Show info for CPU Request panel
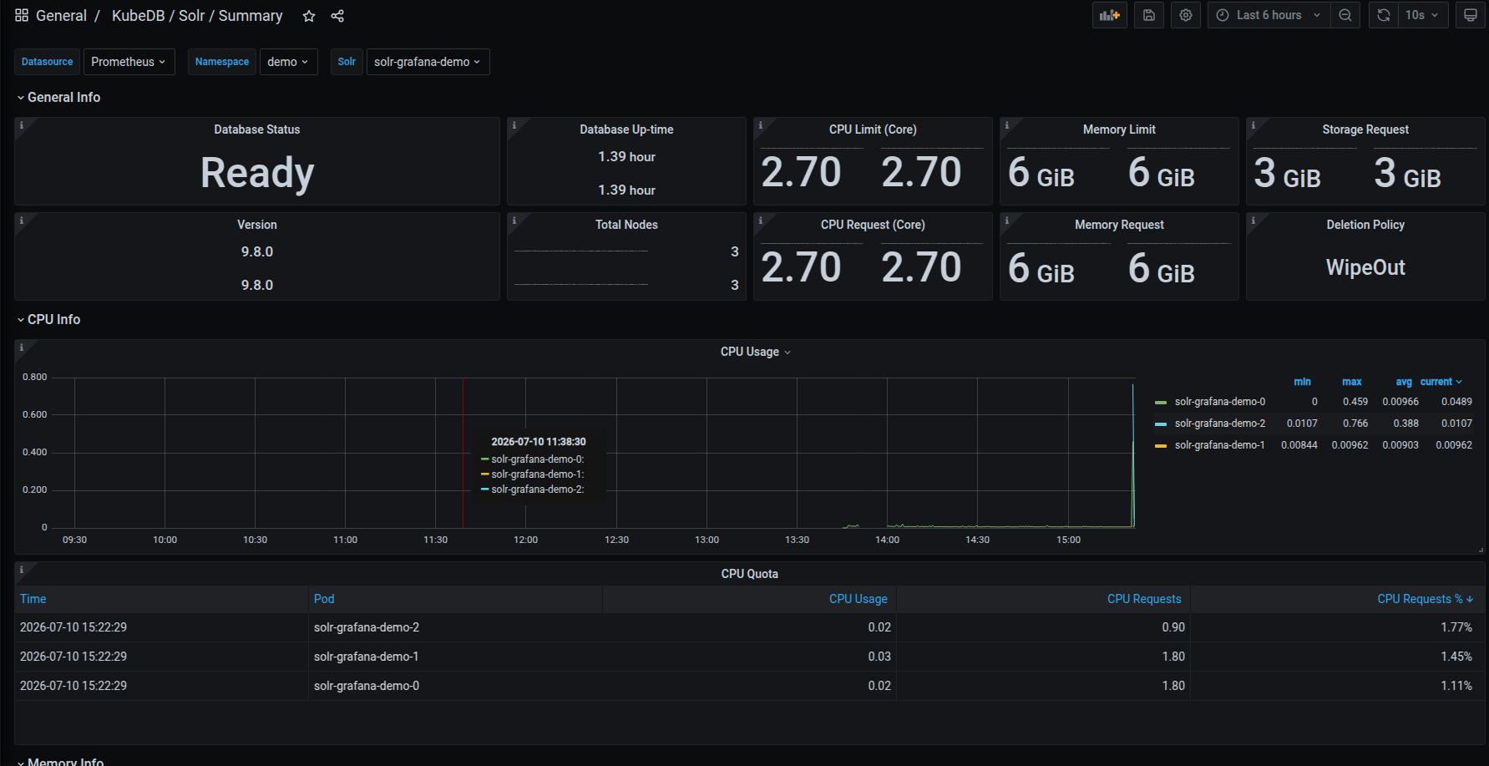The height and width of the screenshot is (766, 1489). pos(761,221)
